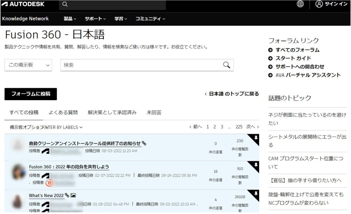Viewport: 351px width, 214px height.
Task: Switch to the 解決策として承認済み tab
Action: (112, 112)
